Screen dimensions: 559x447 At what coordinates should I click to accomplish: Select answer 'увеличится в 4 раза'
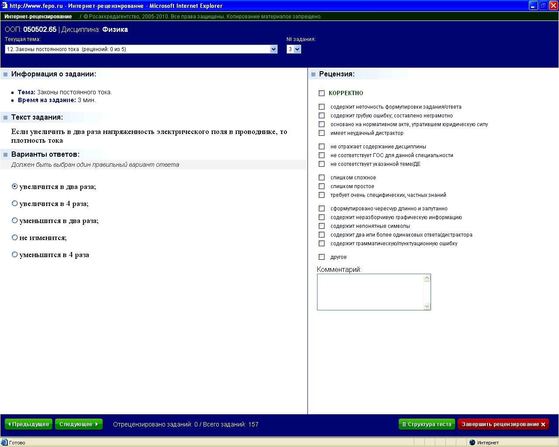pos(15,203)
